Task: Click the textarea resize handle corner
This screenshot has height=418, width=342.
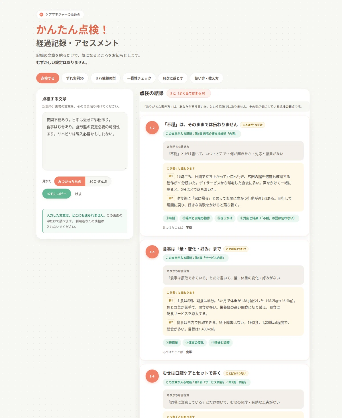Action: pyautogui.click(x=125, y=169)
